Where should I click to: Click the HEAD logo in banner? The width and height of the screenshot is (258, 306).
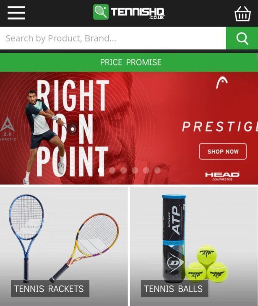222,83
